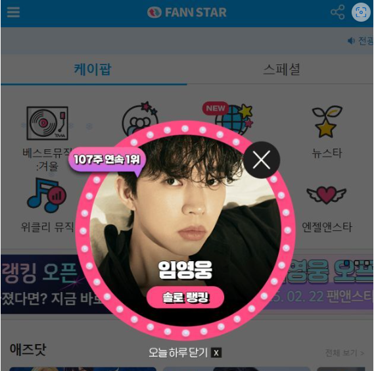This screenshot has height=371, width=374.
Task: Open the hamburger menu
Action: (x=13, y=12)
